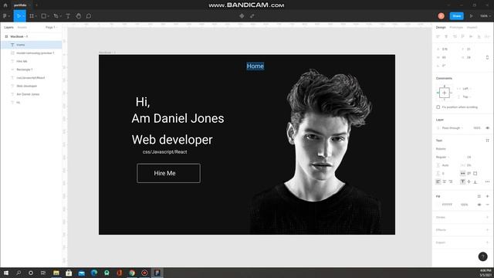Click the Align left icon
The image size is (494, 278).
click(x=438, y=36)
